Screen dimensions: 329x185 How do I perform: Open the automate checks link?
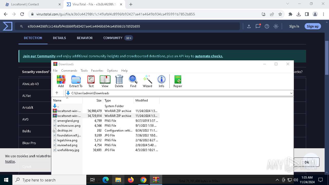coord(209,56)
